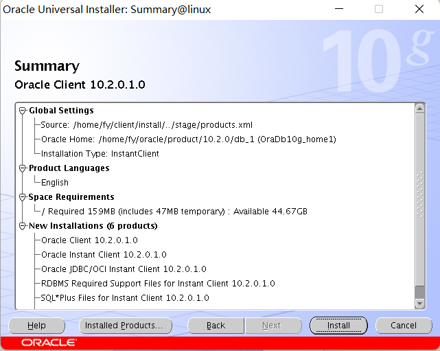Collapse the Global Settings tree node
The height and width of the screenshot is (351, 440).
[23, 111]
